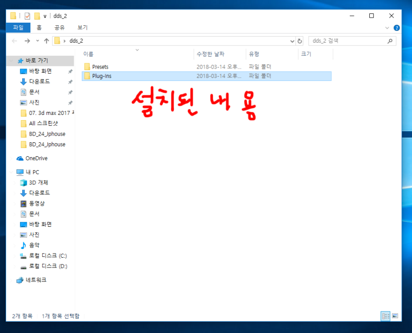This screenshot has width=412, height=333.
Task: Click the Back navigation arrow
Action: [x=15, y=41]
